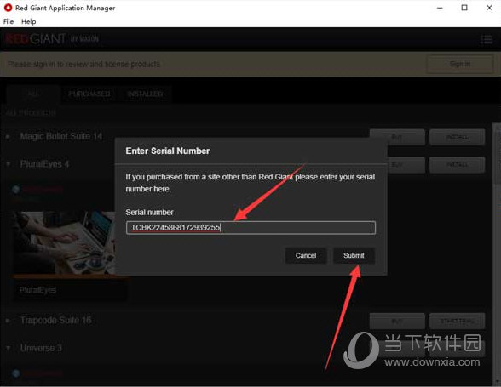Screen dimensions: 501x387
Task: Close the Red Giant Application Manager window
Action: click(x=489, y=8)
